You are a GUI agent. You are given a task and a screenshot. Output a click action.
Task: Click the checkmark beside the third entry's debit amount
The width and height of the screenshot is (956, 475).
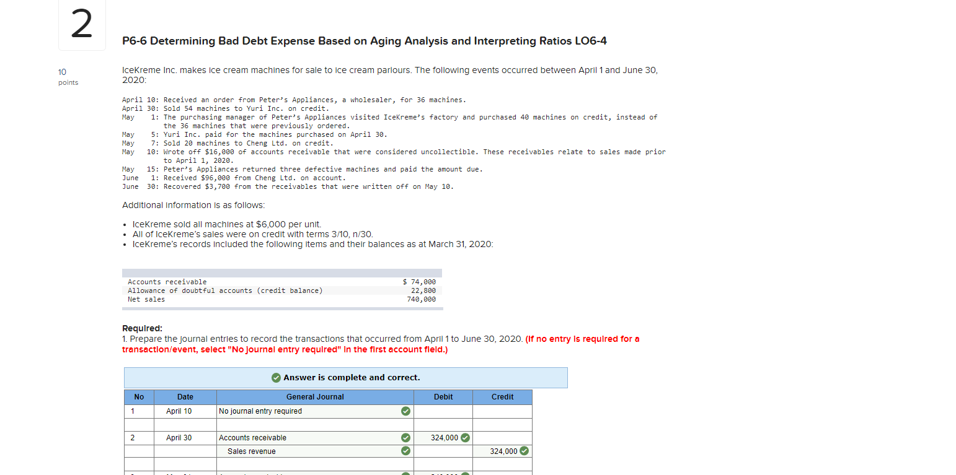coord(465,473)
